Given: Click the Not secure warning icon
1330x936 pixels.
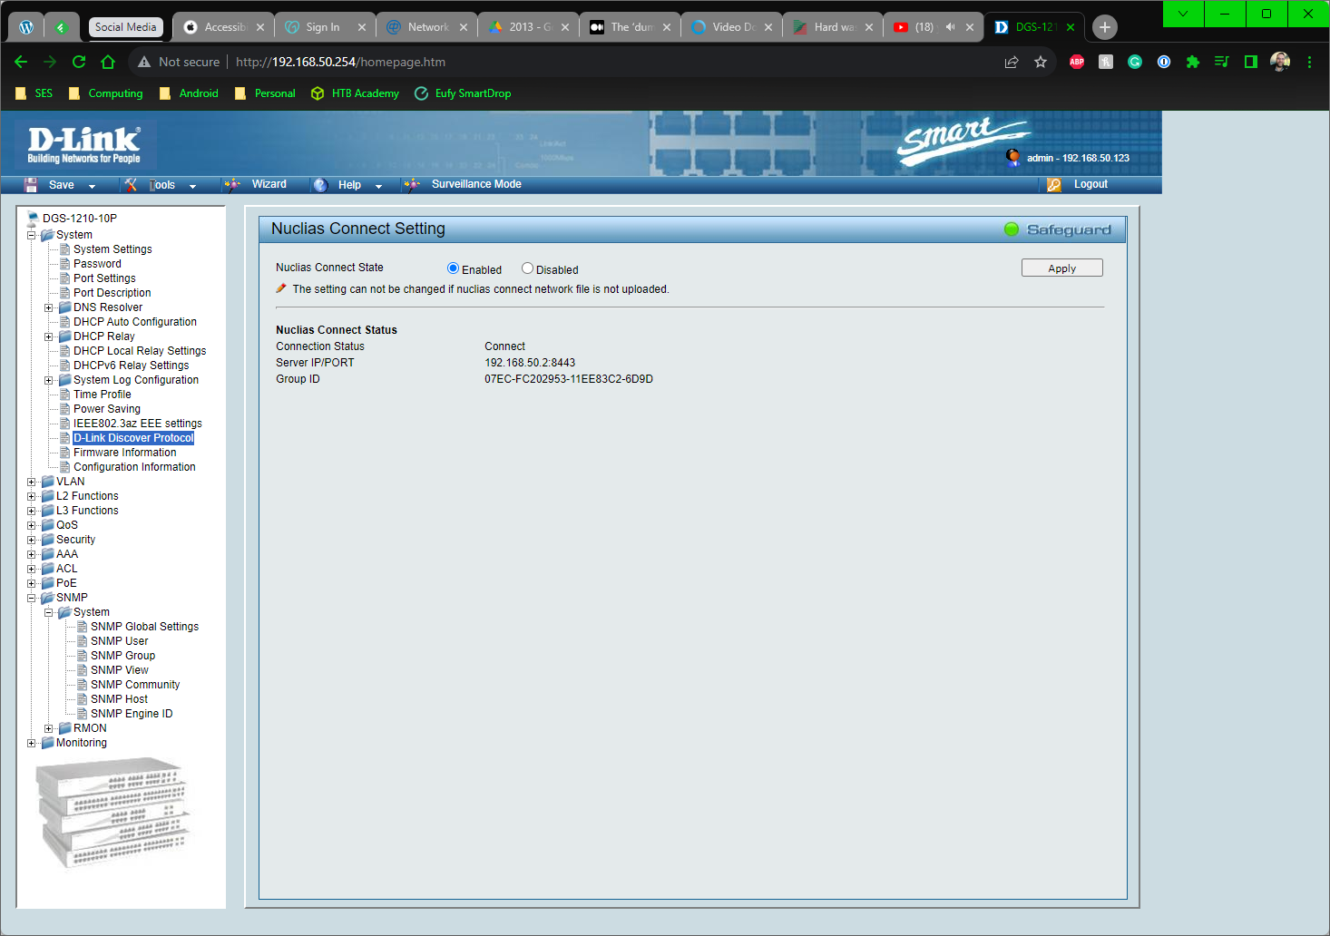Looking at the screenshot, I should coord(144,62).
